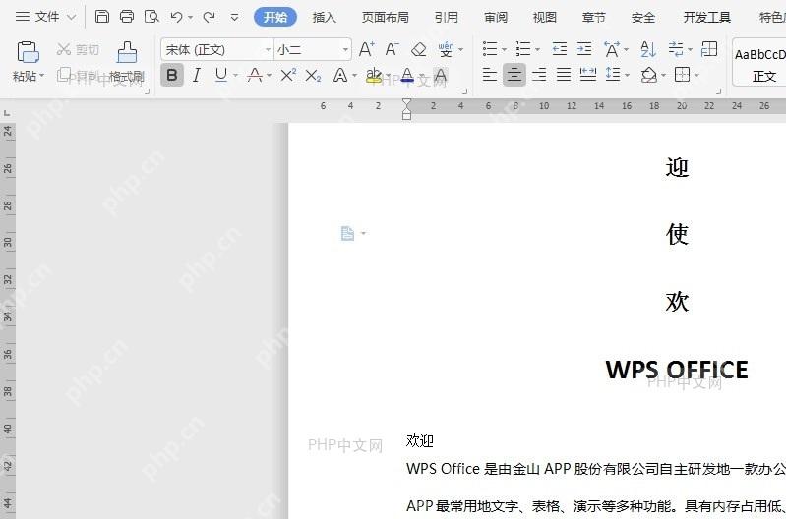Open paragraph dialog launcher corner

coord(718,91)
